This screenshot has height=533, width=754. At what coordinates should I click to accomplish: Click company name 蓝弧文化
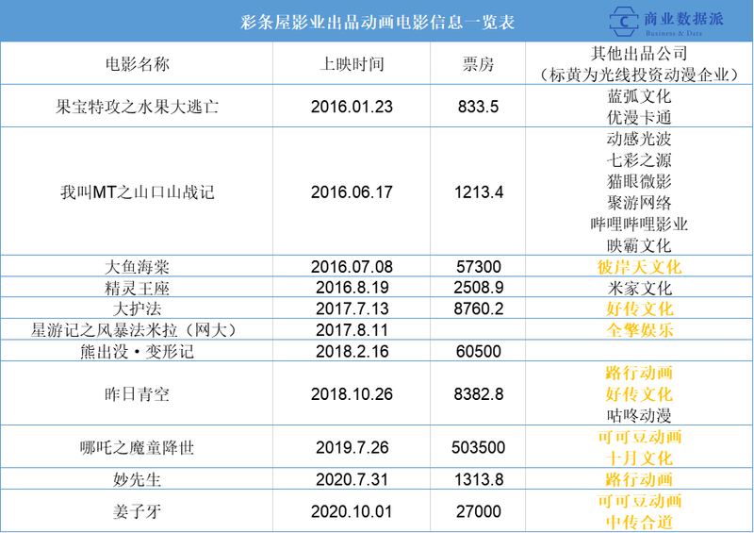point(639,96)
